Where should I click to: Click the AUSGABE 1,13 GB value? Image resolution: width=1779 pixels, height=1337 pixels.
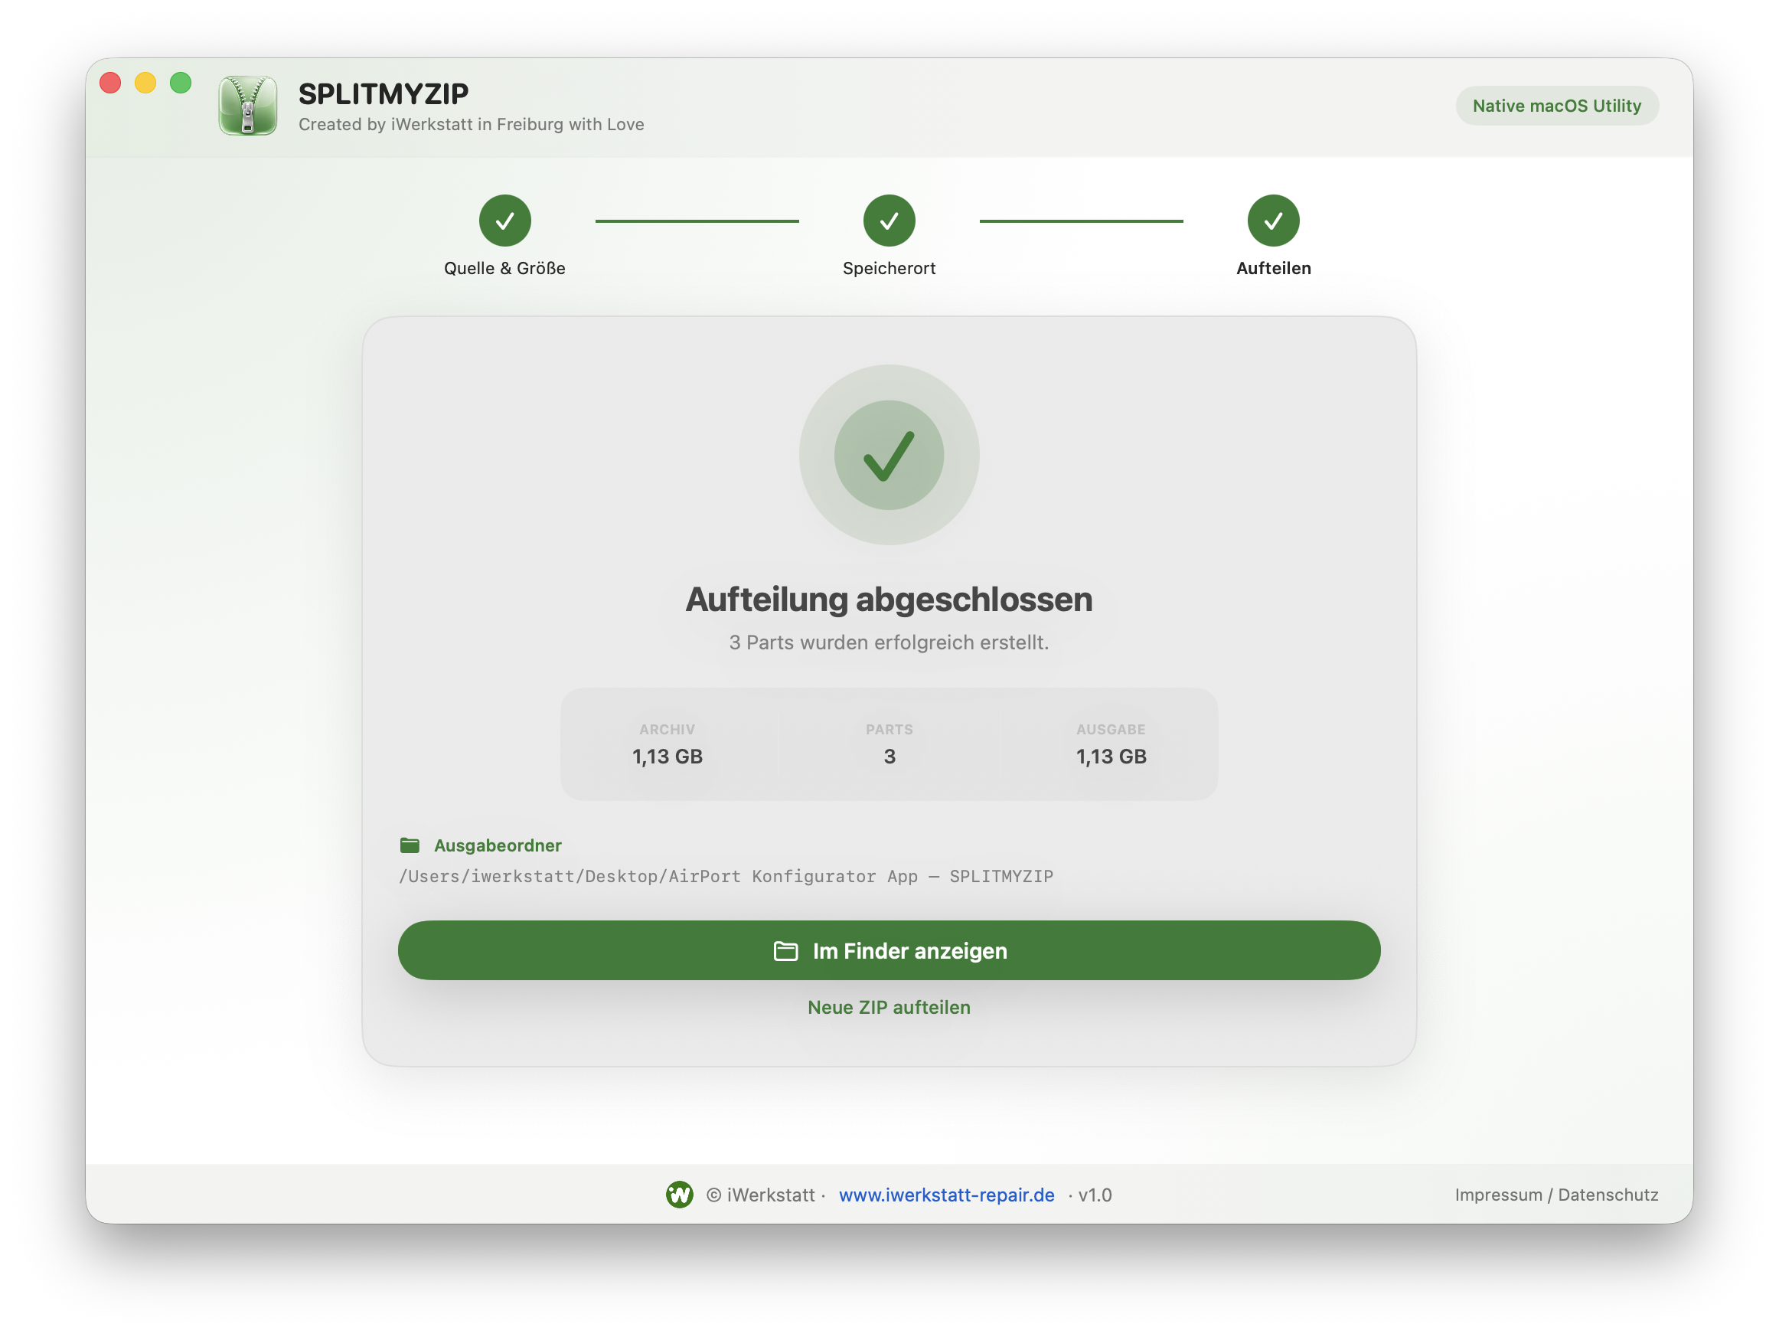tap(1111, 757)
